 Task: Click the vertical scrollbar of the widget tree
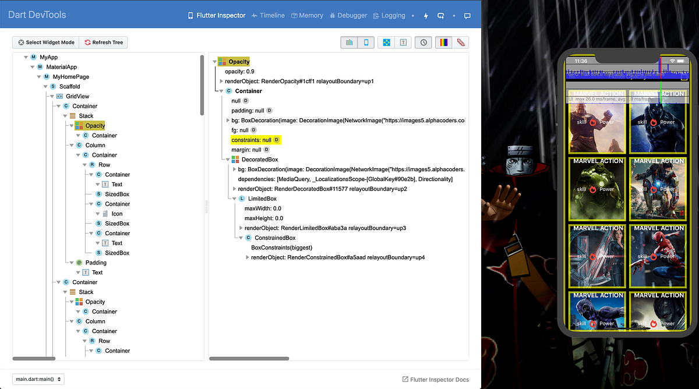pyautogui.click(x=202, y=84)
